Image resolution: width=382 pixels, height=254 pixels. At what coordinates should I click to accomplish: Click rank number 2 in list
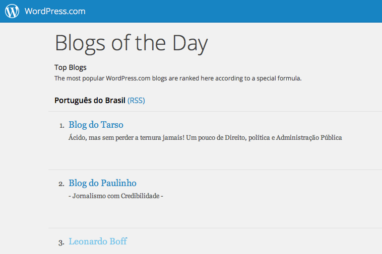click(x=61, y=184)
